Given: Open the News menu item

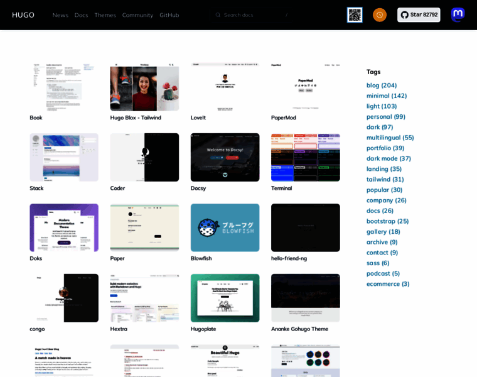Looking at the screenshot, I should pos(60,15).
